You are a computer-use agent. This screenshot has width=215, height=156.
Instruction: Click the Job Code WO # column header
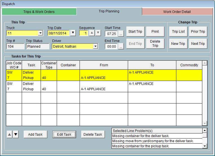(x=14, y=65)
